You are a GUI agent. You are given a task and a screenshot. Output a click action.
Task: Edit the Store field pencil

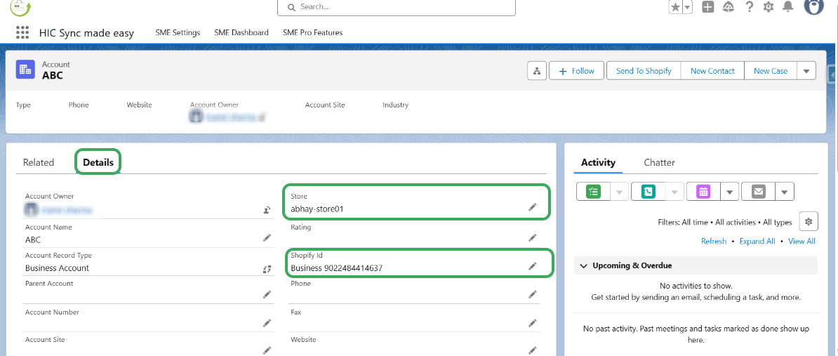[532, 207]
